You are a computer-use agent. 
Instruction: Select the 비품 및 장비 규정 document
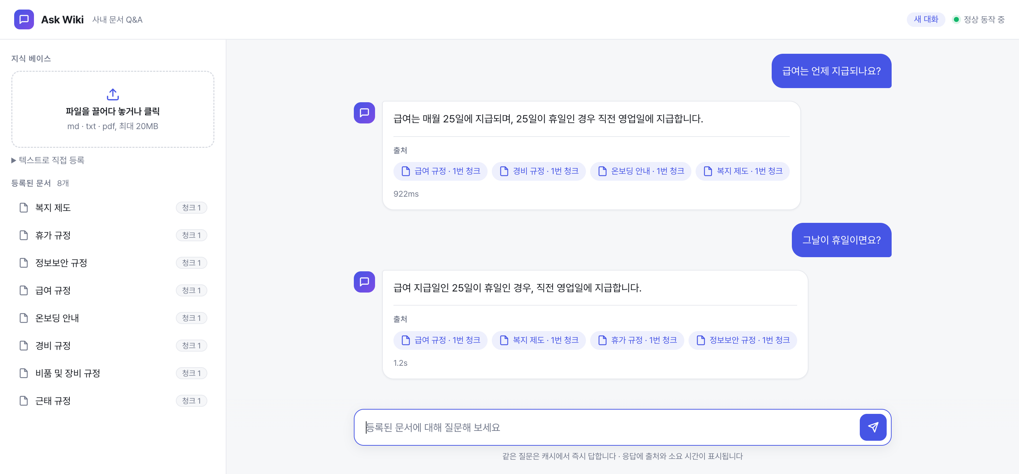click(x=113, y=373)
